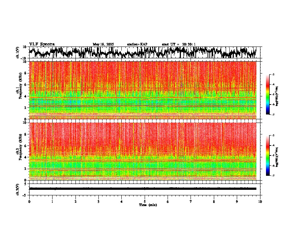Click the "-3" label atop the ch.1 color bar

[x=273, y=75]
